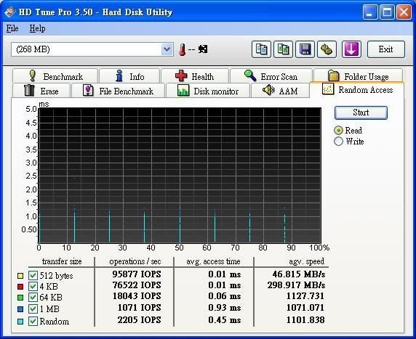Click the red 4 KB color swatch
This screenshot has height=339, width=416.
coord(20,287)
